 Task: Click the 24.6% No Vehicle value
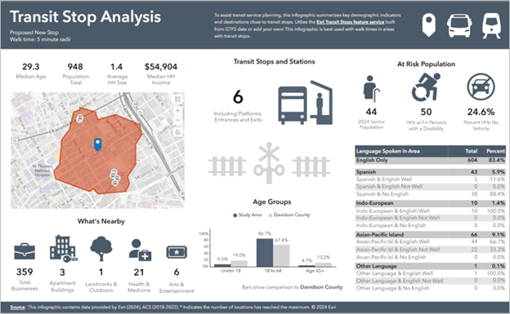tap(481, 112)
